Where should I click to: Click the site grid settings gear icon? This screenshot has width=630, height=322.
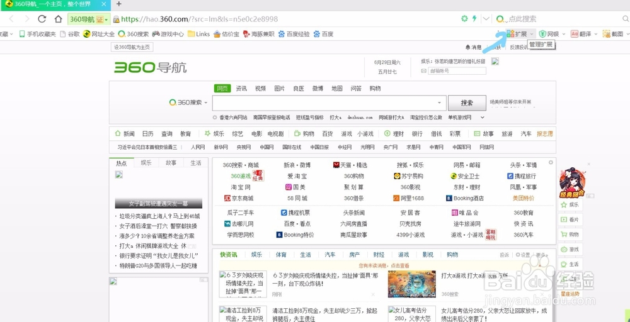pos(551,162)
